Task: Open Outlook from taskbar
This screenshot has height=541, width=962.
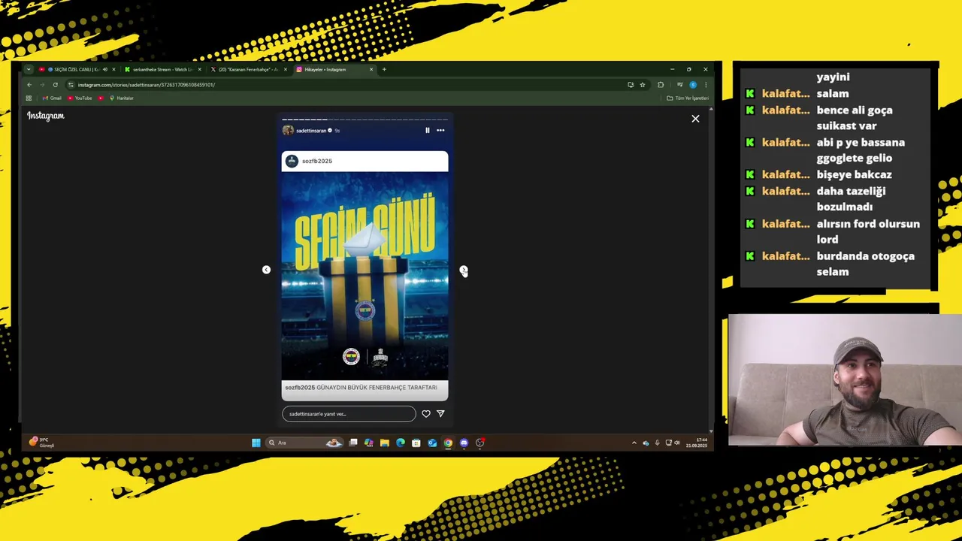Action: point(432,443)
